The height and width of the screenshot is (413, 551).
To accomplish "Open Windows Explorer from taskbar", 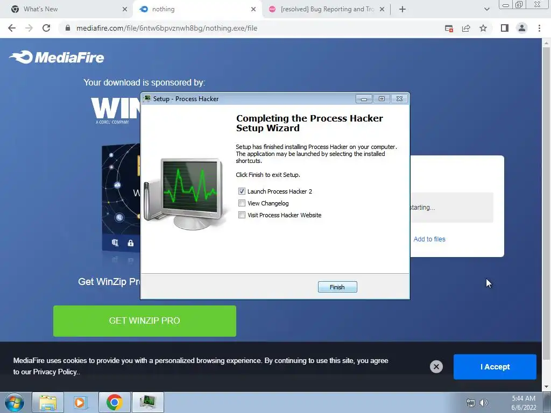I will (48, 402).
